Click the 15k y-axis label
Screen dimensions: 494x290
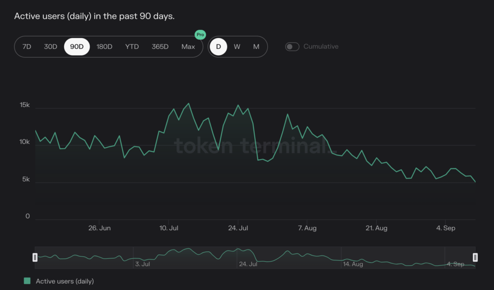coord(25,105)
